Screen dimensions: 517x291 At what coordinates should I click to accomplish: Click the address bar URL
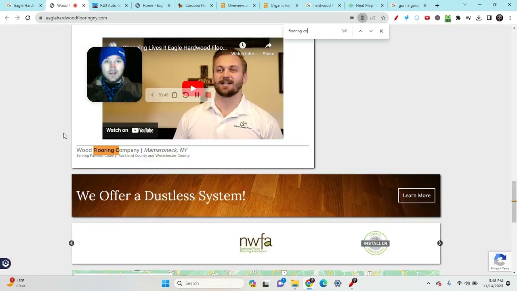pyautogui.click(x=76, y=18)
